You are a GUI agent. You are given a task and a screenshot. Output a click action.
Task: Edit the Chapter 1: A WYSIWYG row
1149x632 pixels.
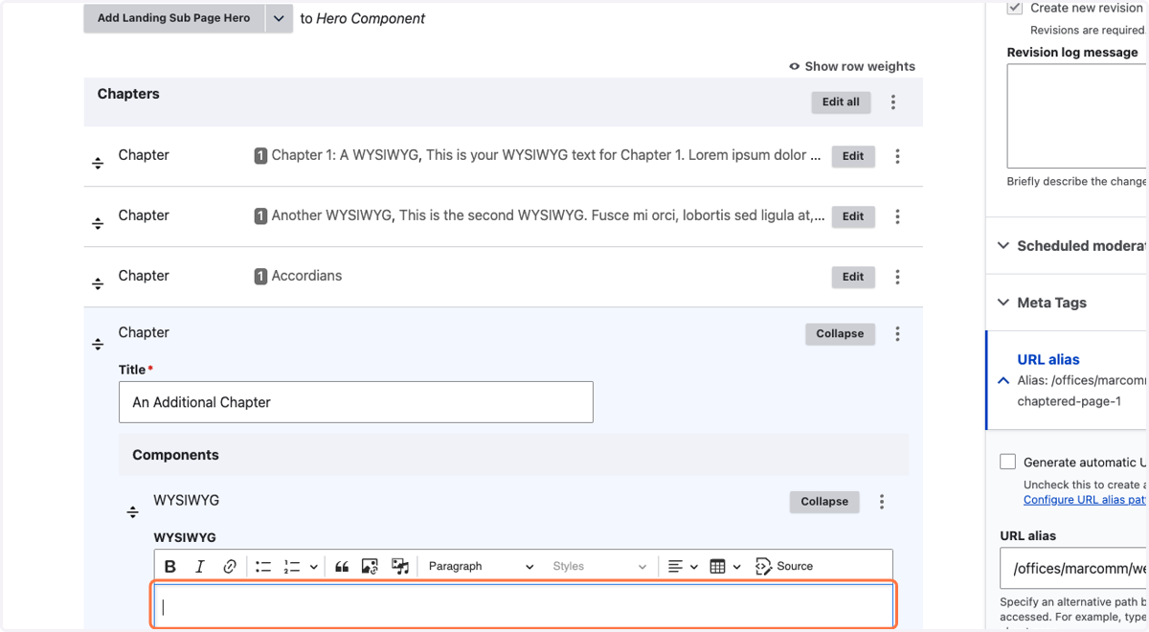853,156
